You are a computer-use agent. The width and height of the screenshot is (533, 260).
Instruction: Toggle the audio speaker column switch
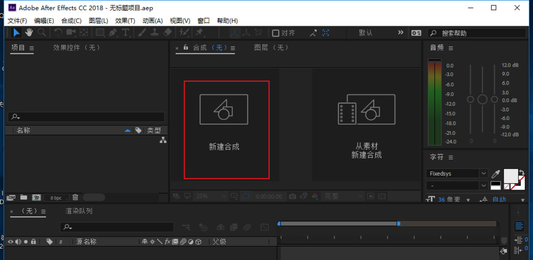click(18, 242)
